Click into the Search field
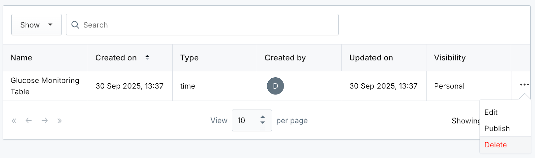Viewport: 535px width, 158px height. (207, 25)
